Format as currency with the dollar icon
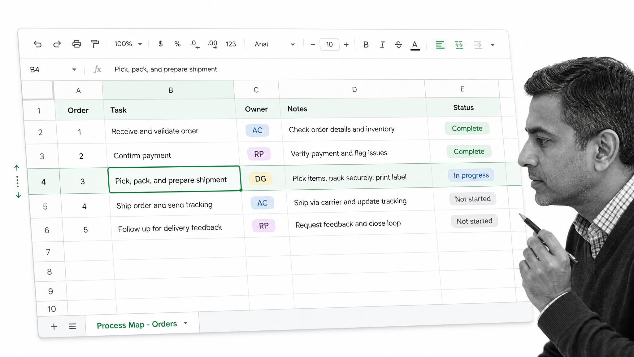Screen dimensions: 634x357 [160, 44]
